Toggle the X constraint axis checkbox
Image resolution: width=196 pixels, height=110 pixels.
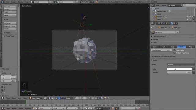[x=2, y=87]
